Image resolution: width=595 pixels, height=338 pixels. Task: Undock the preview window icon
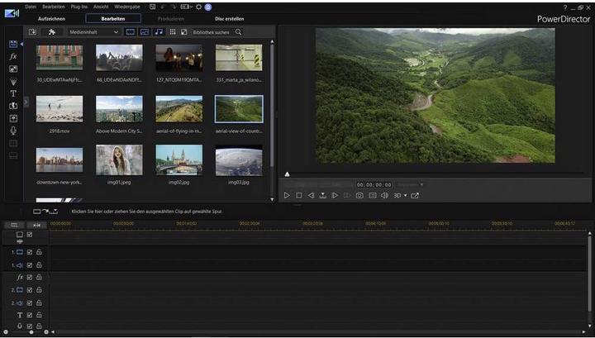pyautogui.click(x=415, y=195)
